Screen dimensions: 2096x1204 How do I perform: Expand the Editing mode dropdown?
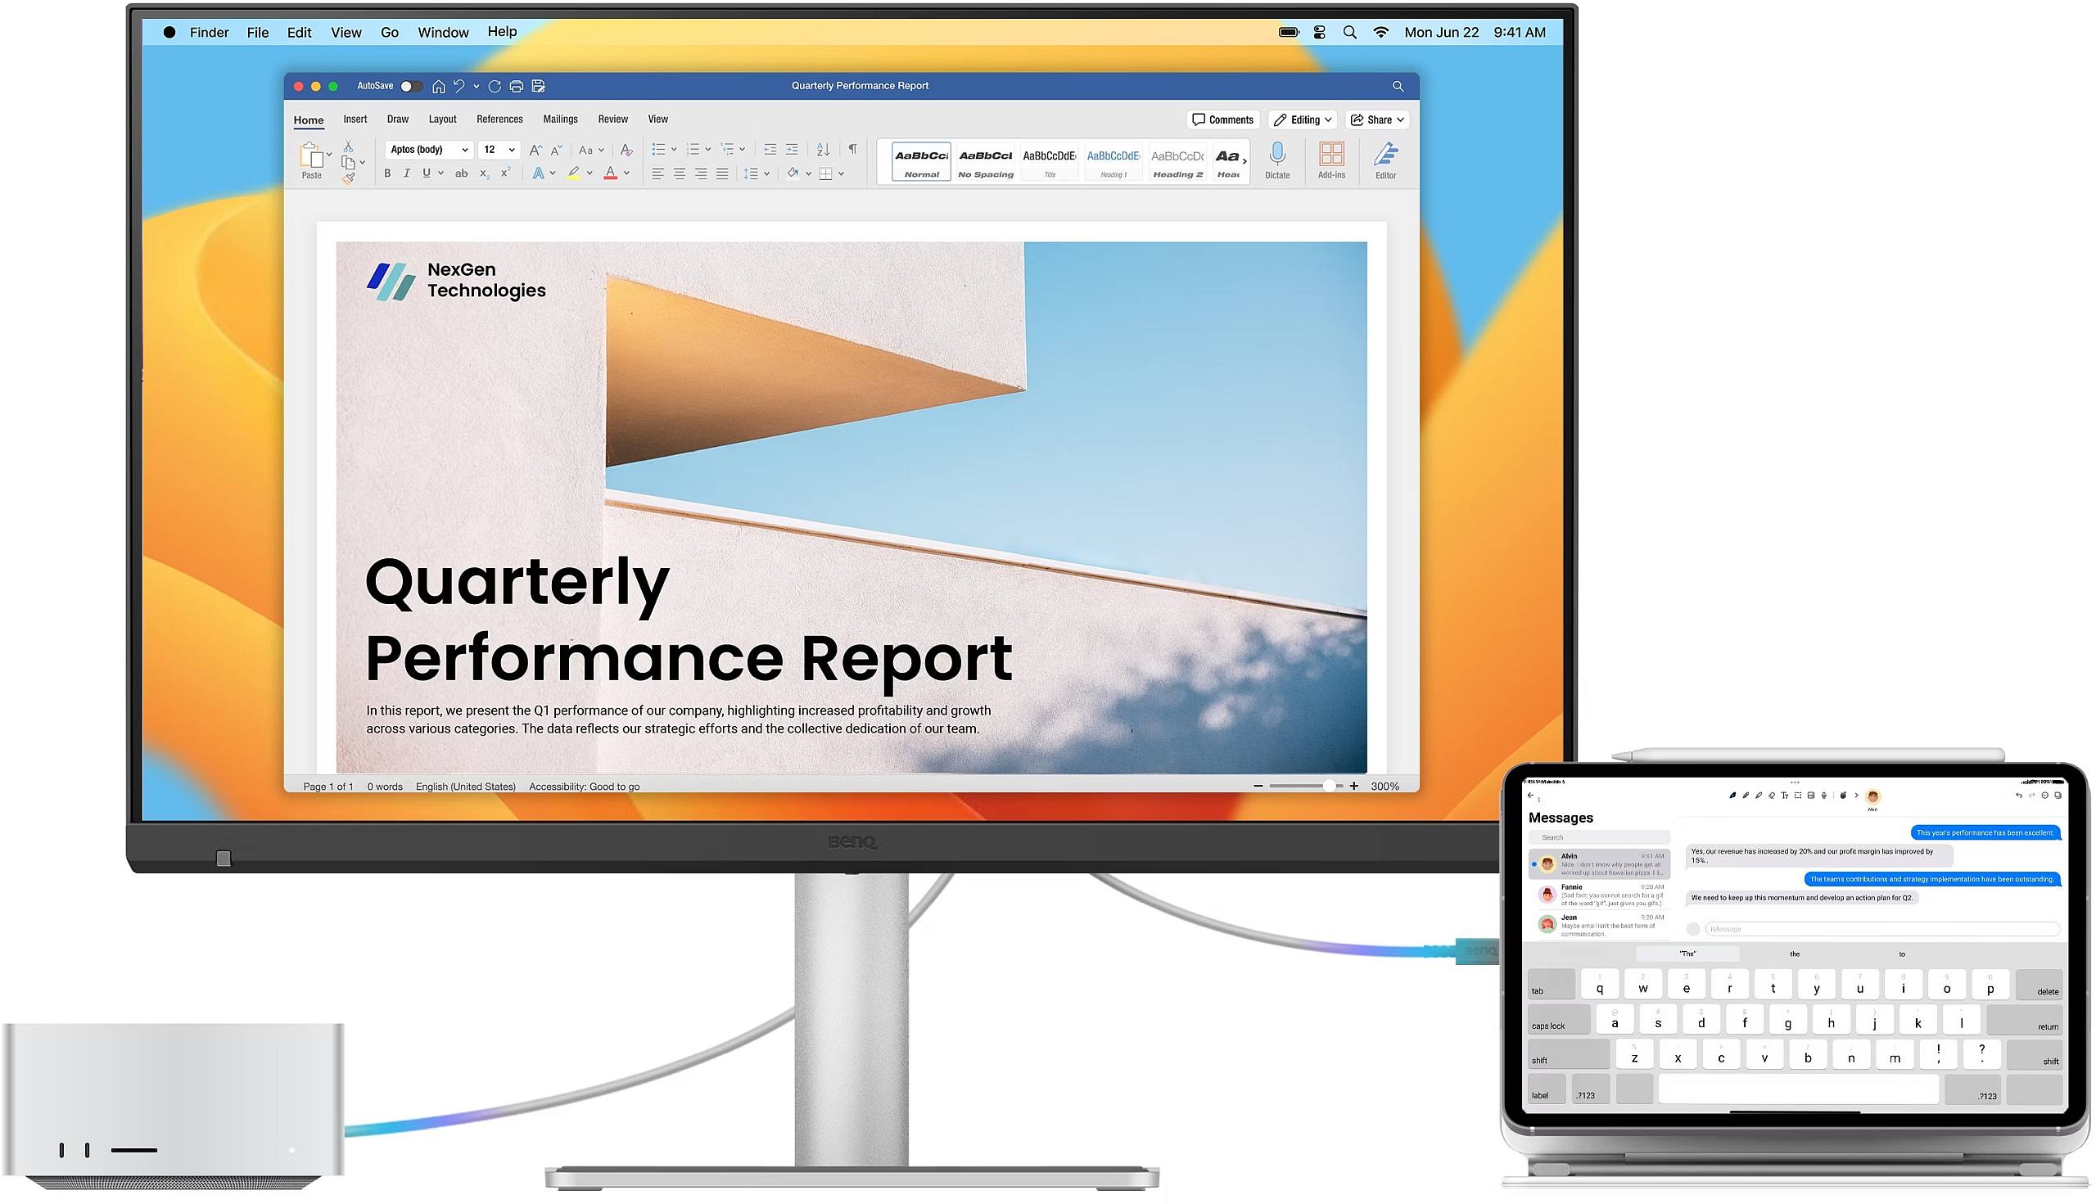coord(1302,119)
